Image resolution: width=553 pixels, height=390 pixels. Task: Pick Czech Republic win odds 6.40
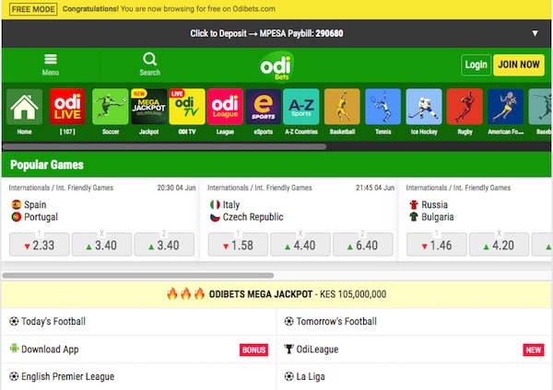pos(362,245)
